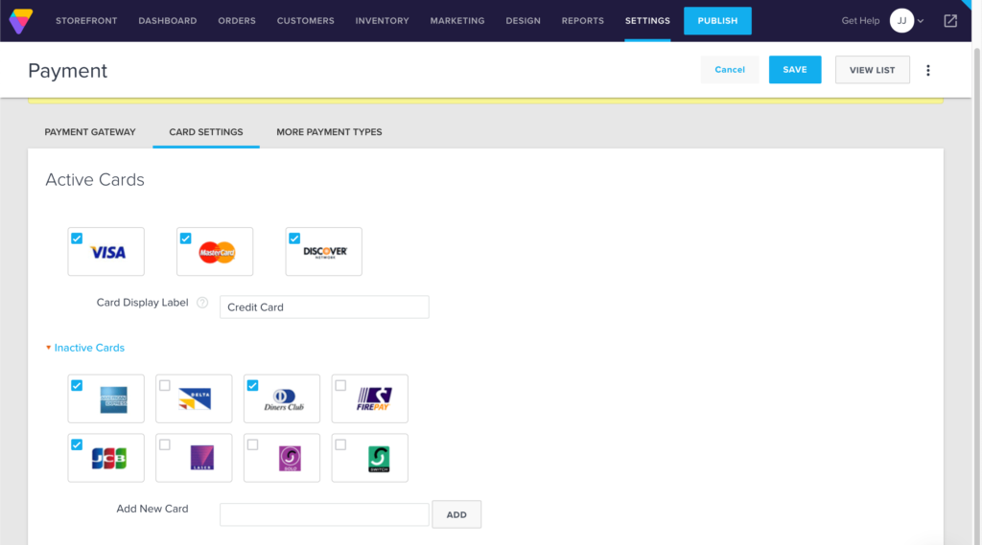Click the American Express card logo
Image resolution: width=982 pixels, height=545 pixels.
coord(113,399)
